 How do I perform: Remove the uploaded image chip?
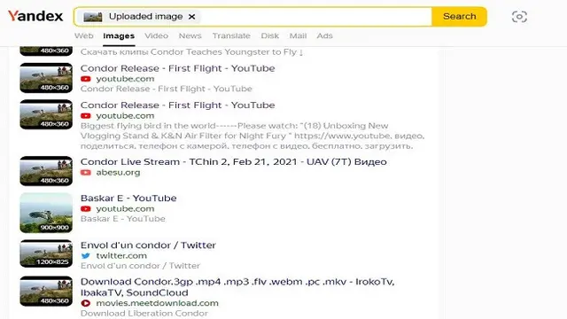[192, 17]
